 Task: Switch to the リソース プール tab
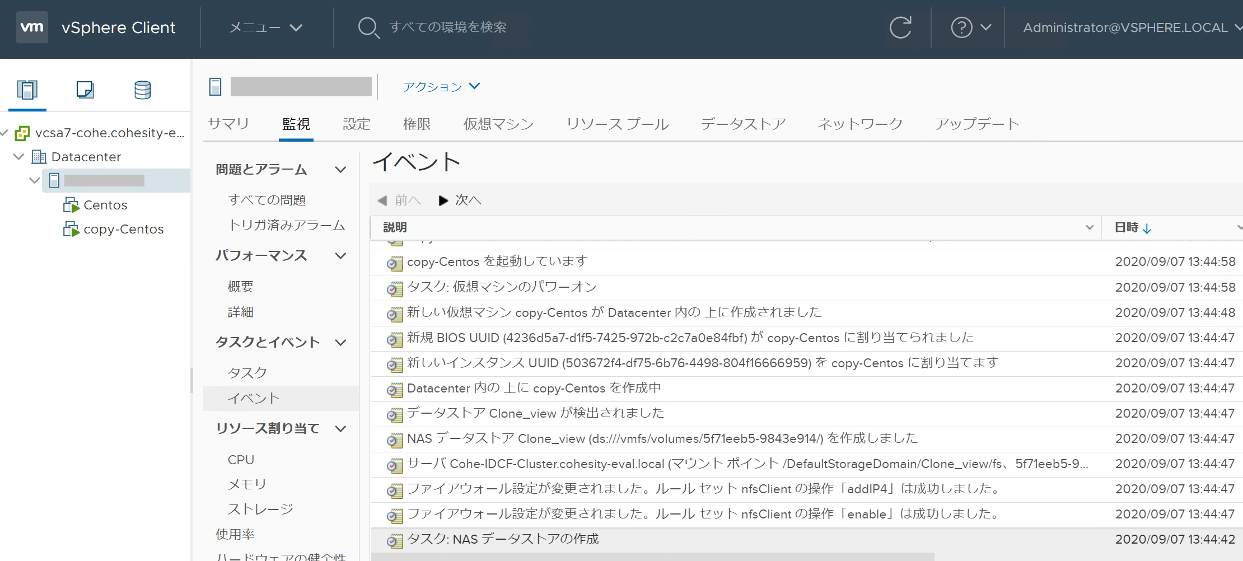[x=618, y=124]
